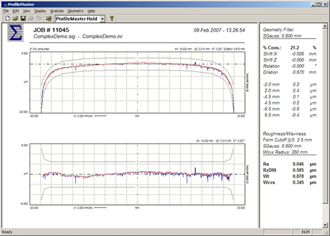Screen dimensions: 330x236
Task: Click the Sigma logo in the report header
Action: coord(15,33)
